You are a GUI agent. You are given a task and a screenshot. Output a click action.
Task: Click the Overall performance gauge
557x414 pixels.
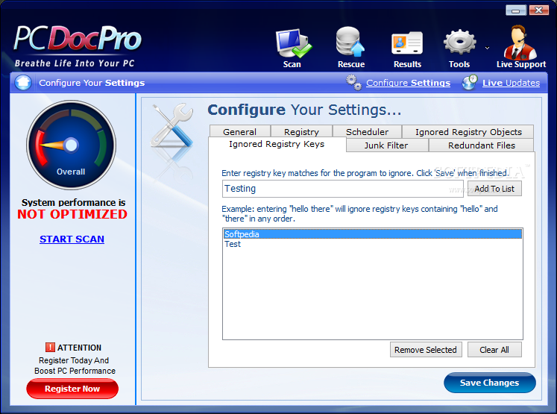71,145
